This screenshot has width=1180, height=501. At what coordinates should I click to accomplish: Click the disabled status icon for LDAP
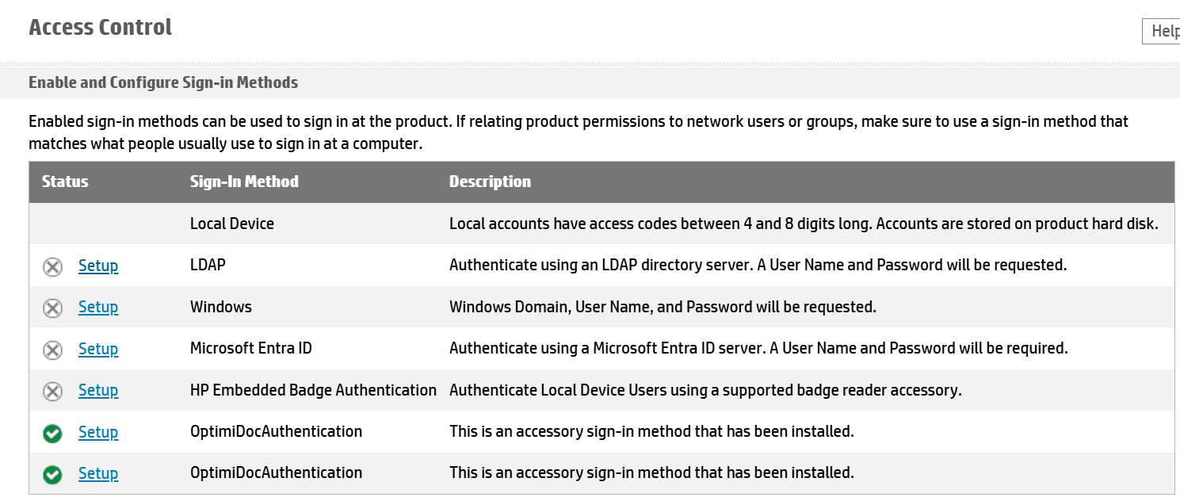coord(52,266)
